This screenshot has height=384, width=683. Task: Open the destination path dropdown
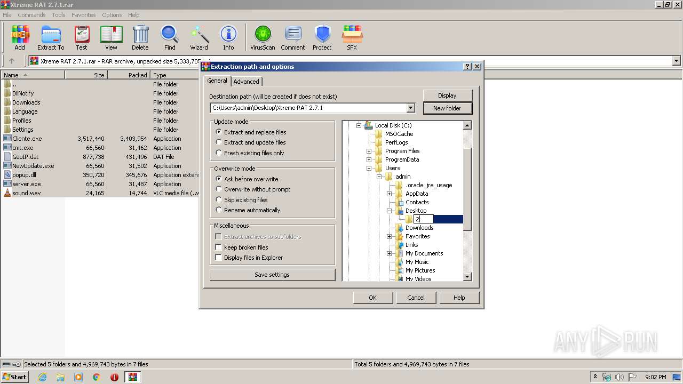(x=410, y=108)
